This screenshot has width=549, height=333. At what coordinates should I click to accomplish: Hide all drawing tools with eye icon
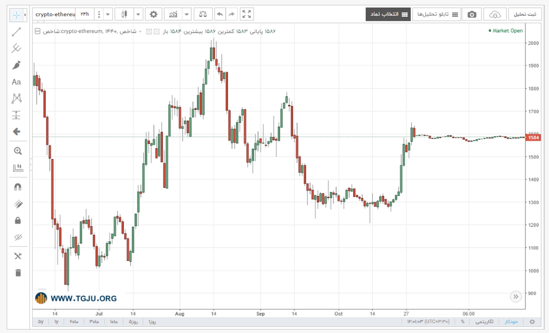(x=18, y=237)
